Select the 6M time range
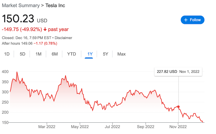This screenshot has width=216, height=134. tap(55, 54)
